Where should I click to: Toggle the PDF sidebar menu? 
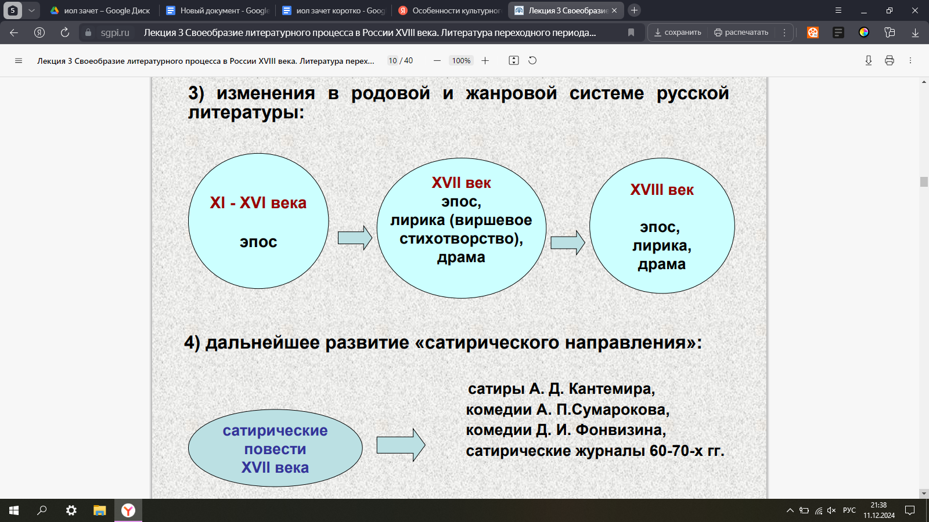[19, 60]
